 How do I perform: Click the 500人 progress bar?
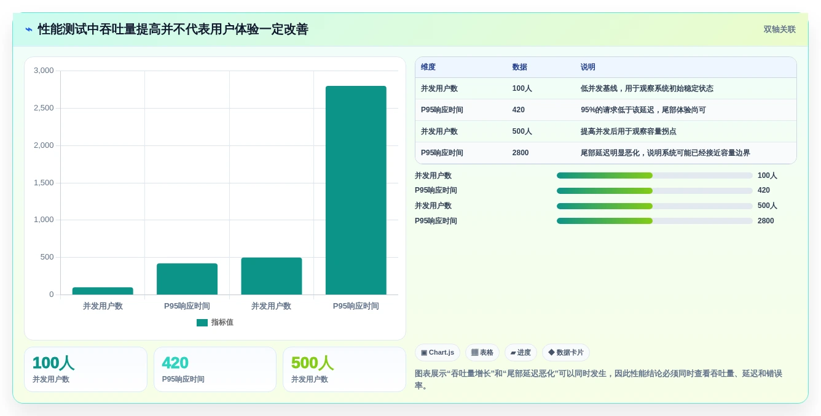654,206
